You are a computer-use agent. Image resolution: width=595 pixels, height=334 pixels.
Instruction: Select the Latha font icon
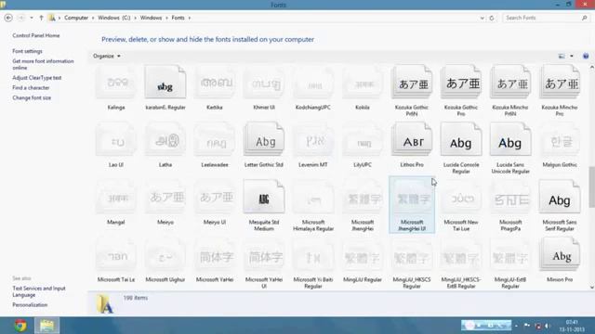coord(165,140)
